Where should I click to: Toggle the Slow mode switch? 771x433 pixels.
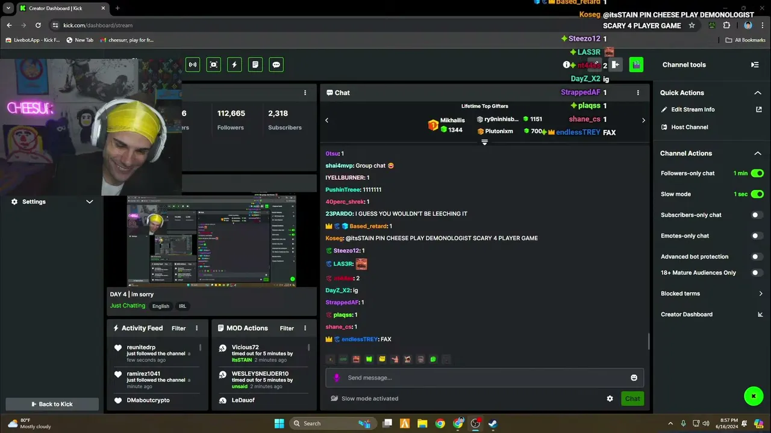click(757, 194)
